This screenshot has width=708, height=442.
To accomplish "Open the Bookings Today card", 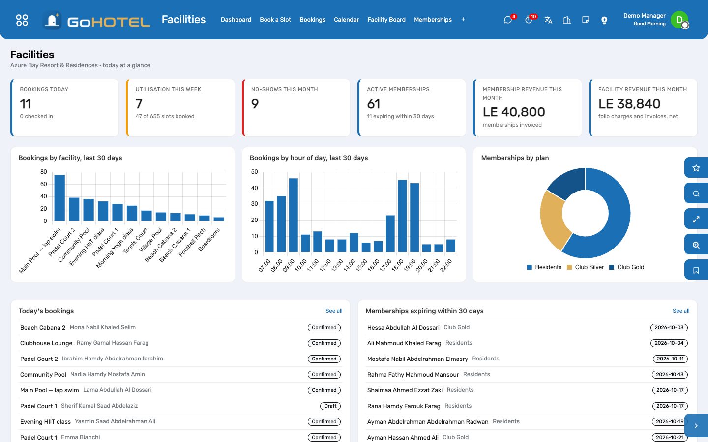I will [x=64, y=108].
